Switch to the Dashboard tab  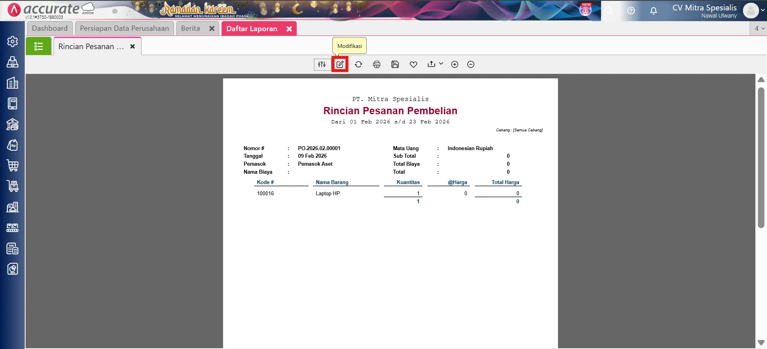50,28
